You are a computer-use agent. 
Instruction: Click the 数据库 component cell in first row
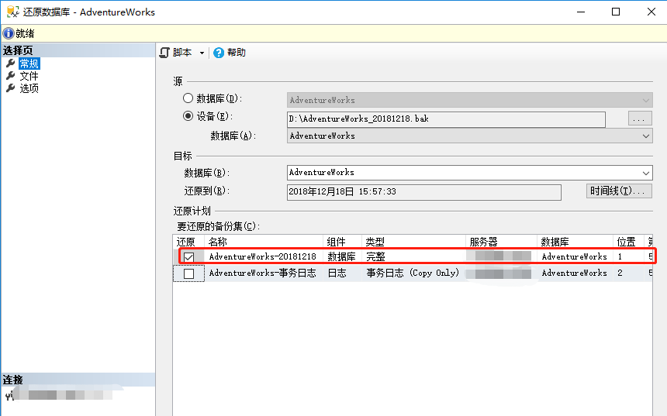click(341, 256)
